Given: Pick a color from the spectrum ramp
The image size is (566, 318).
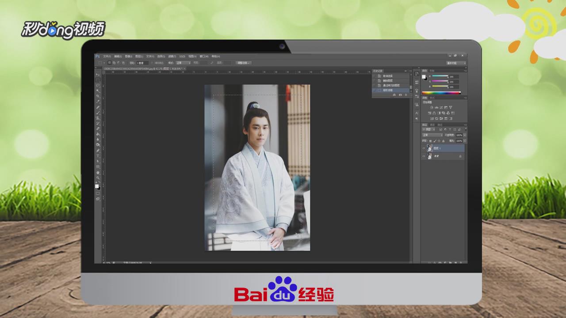Looking at the screenshot, I should pyautogui.click(x=441, y=93).
